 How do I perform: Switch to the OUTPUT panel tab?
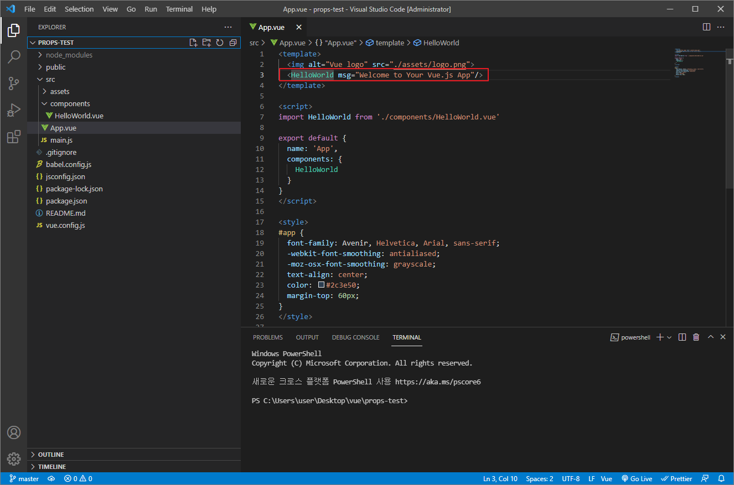point(307,337)
